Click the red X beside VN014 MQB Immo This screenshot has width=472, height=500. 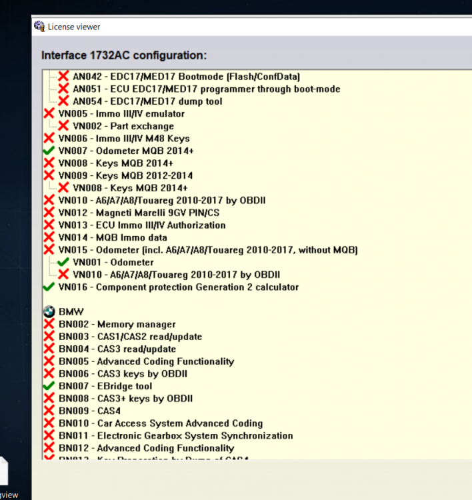click(x=49, y=237)
